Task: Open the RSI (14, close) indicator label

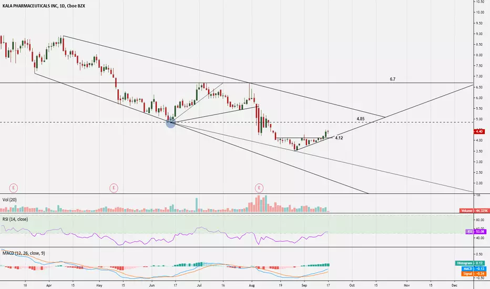Action: pos(15,219)
